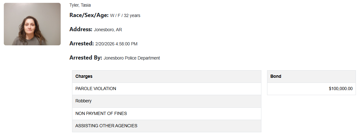Select the Arrested By label
Image resolution: width=360 pixels, height=137 pixels.
(86, 58)
